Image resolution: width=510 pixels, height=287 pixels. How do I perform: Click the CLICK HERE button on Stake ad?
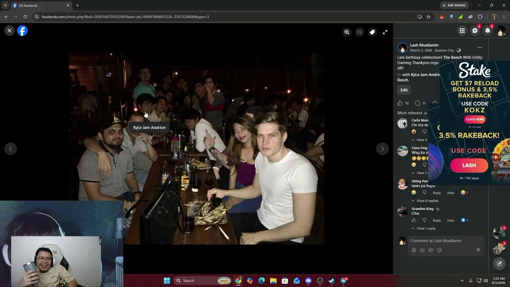(475, 119)
